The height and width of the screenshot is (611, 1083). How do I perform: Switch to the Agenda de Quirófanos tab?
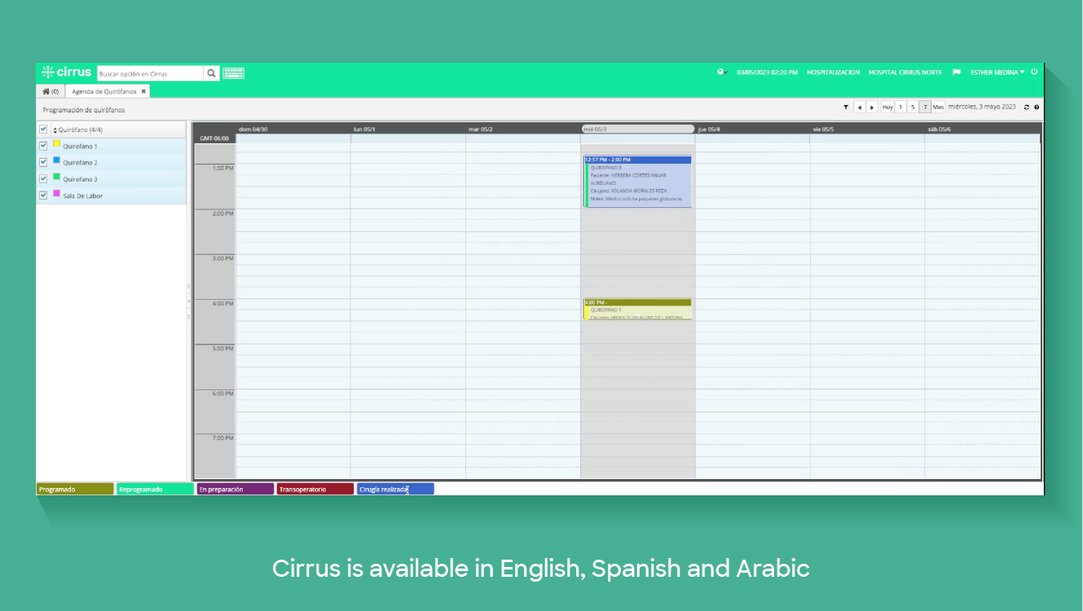(x=103, y=91)
